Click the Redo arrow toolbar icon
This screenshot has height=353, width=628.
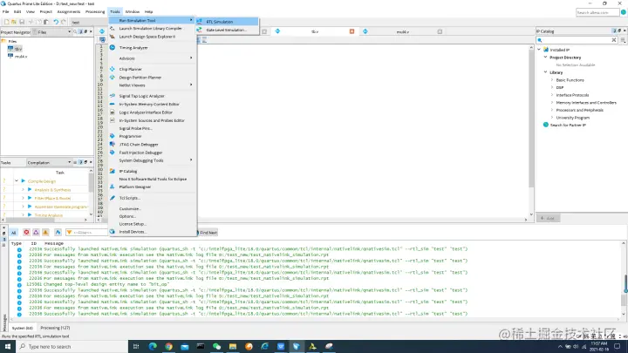[x=64, y=22]
